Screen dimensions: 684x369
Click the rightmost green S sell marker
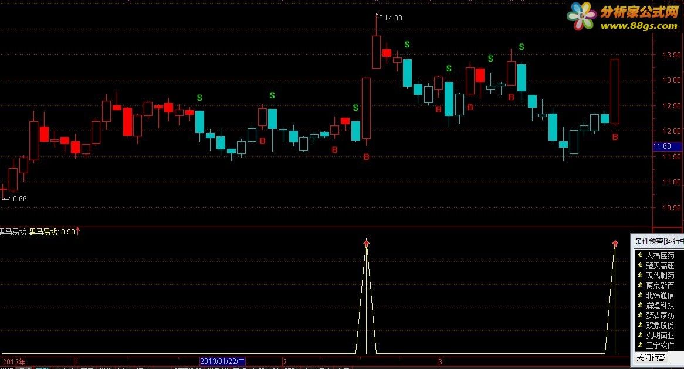pos(522,47)
